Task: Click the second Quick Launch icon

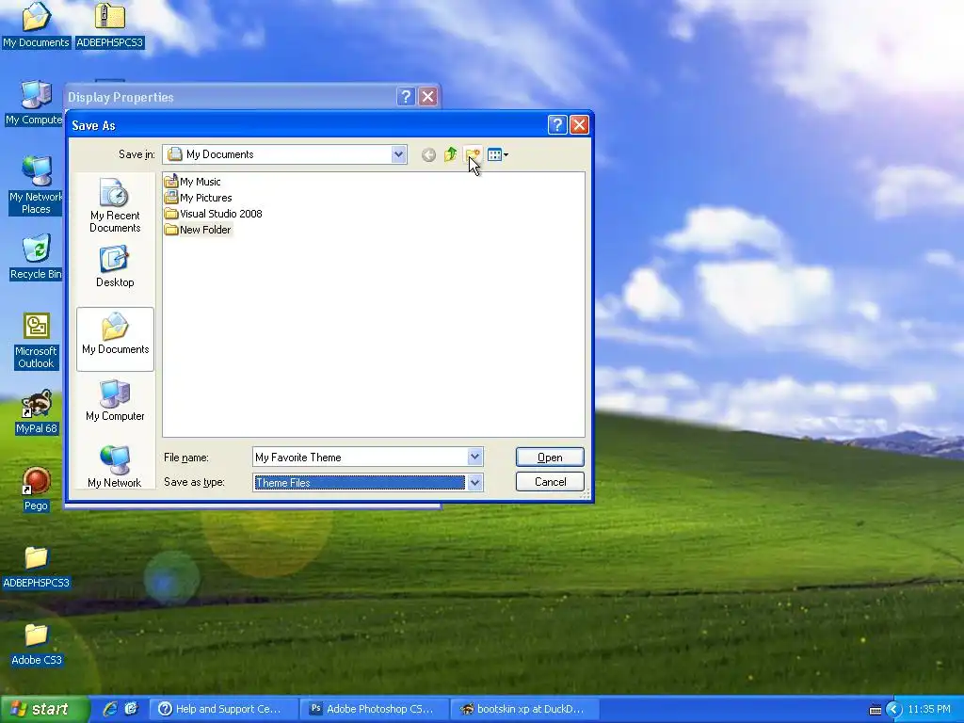Action: click(x=131, y=709)
